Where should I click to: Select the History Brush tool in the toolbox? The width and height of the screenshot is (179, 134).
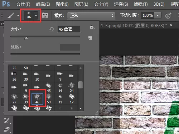pos(7,120)
